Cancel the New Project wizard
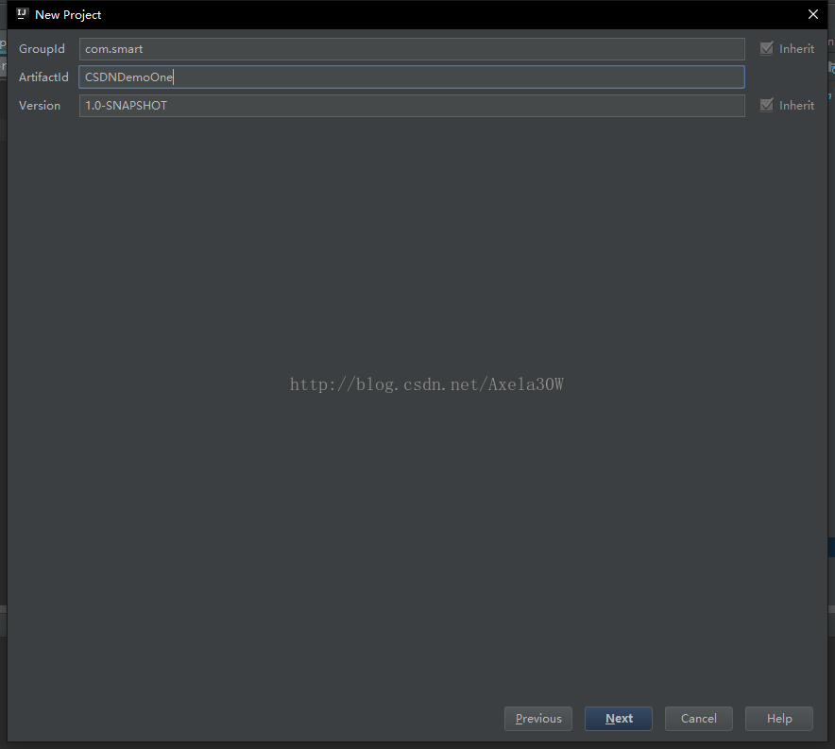The width and height of the screenshot is (835, 749). [x=699, y=719]
